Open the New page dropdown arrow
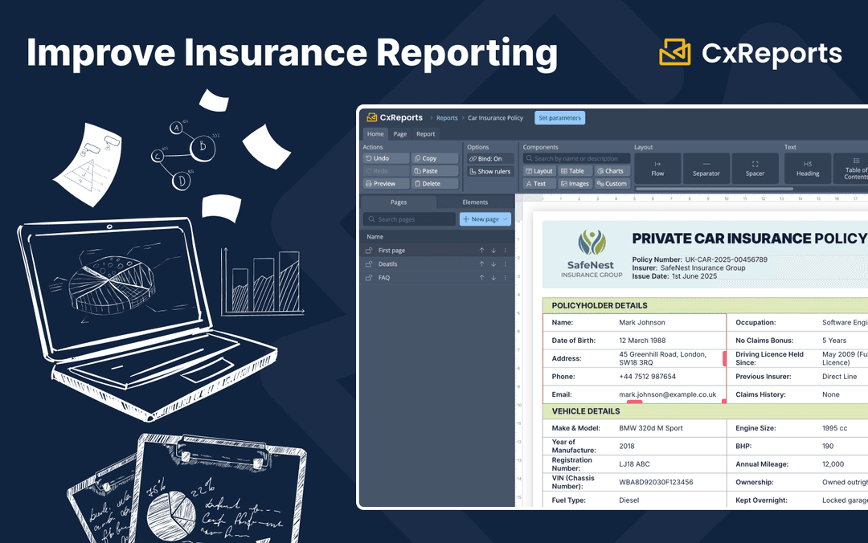 [505, 219]
